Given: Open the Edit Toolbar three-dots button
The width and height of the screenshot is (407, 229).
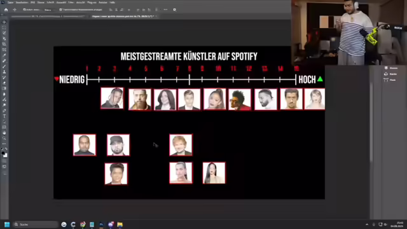Looking at the screenshot, I should [4, 144].
